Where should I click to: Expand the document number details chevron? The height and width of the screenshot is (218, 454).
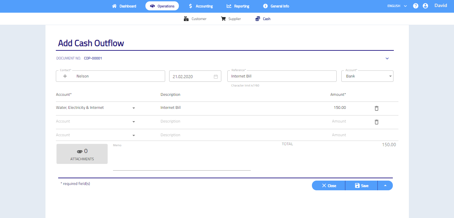tap(387, 58)
